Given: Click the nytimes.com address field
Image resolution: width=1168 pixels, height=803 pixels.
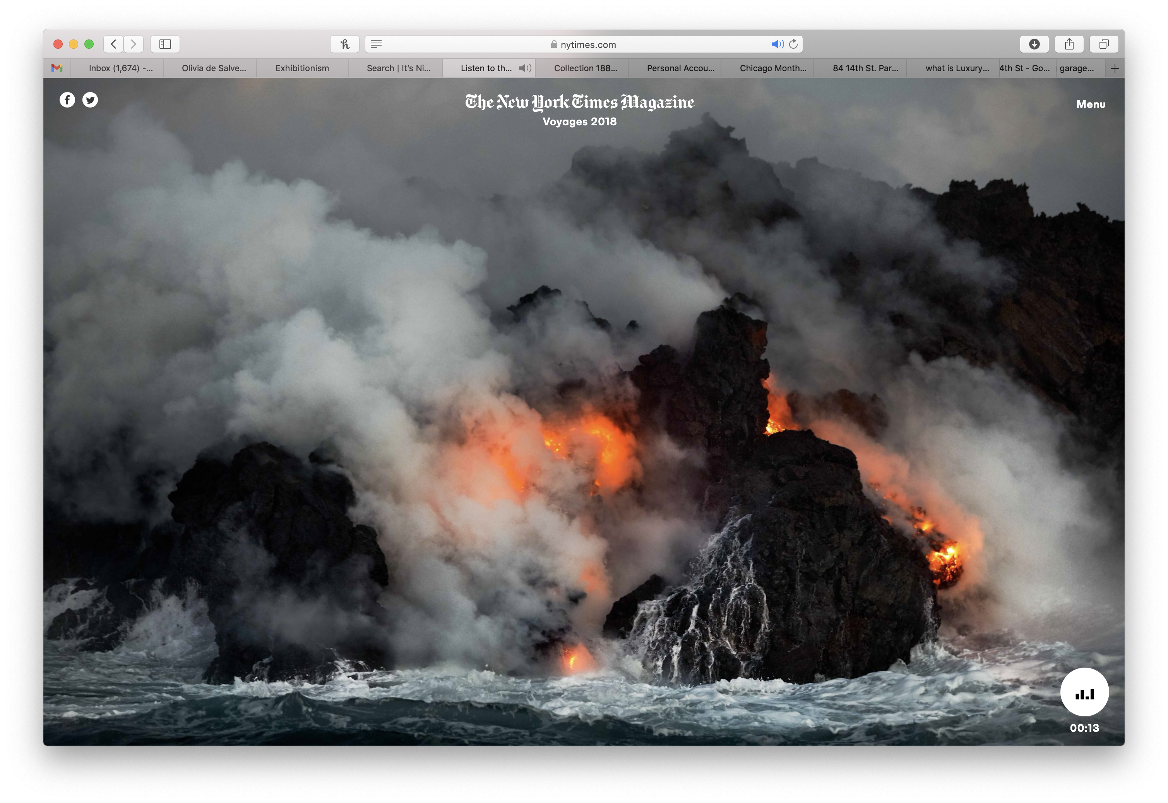Looking at the screenshot, I should (584, 44).
